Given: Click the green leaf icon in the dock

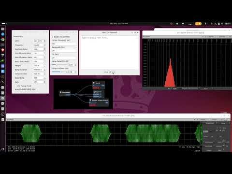Looking at the screenshot, I should (3, 60).
